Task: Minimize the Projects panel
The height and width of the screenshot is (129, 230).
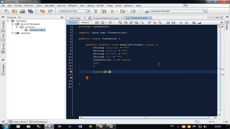Action: (62, 18)
